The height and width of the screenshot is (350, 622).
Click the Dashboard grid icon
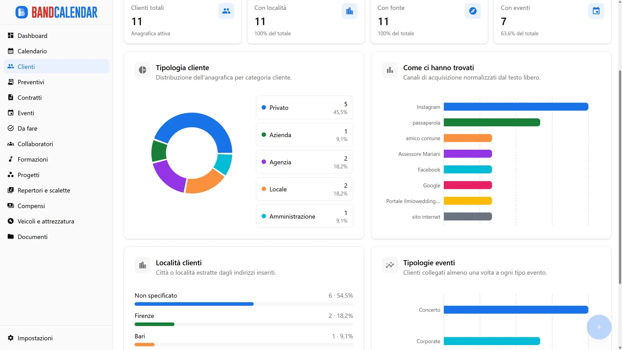point(11,35)
